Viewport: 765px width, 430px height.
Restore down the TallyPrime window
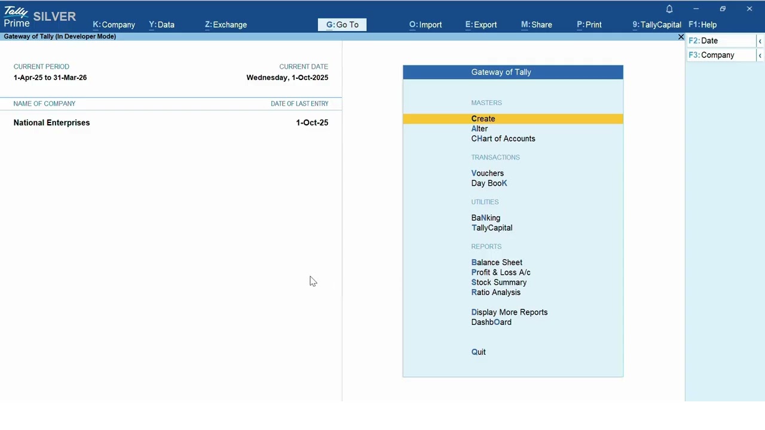723,9
